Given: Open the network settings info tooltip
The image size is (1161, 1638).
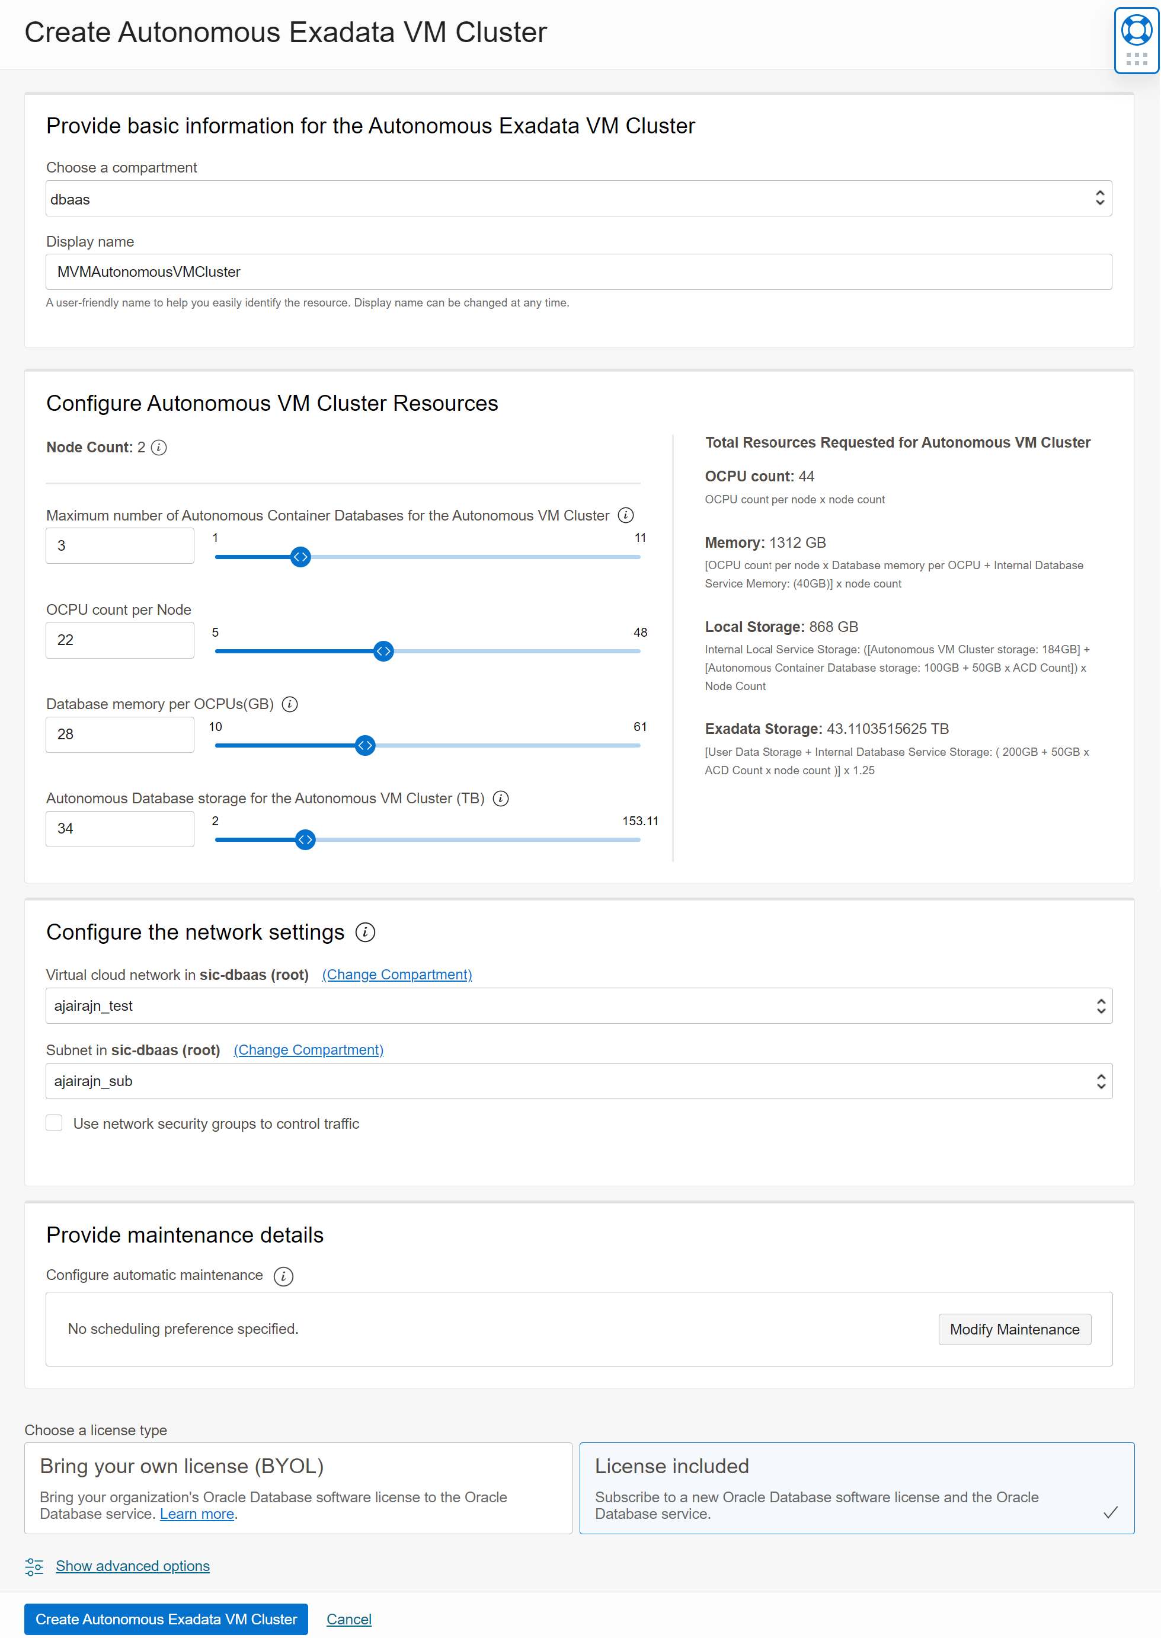Looking at the screenshot, I should (x=364, y=933).
